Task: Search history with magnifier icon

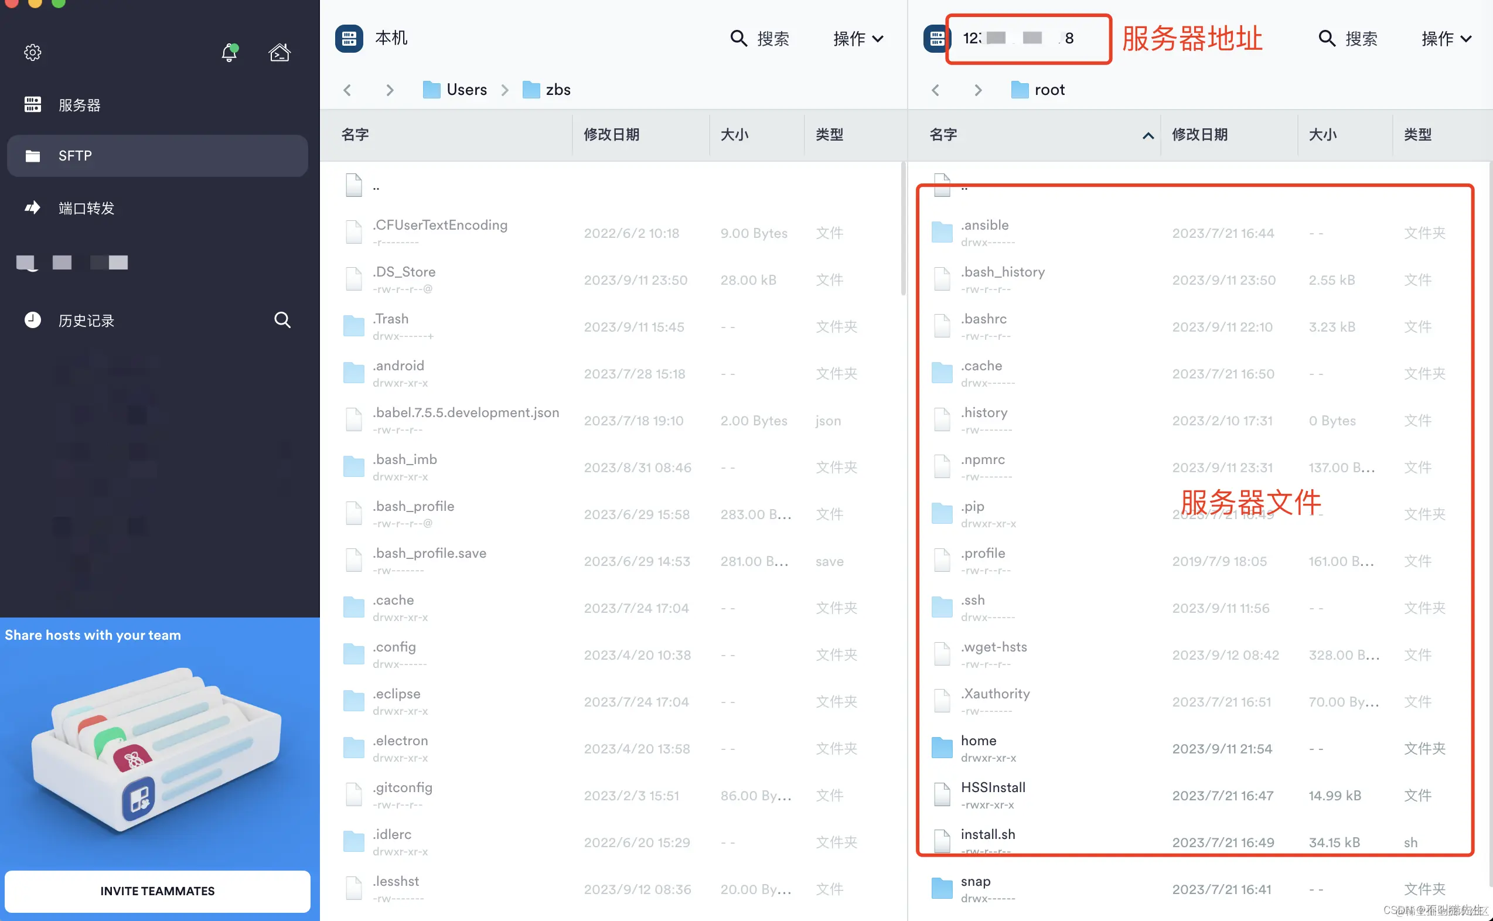Action: click(282, 320)
